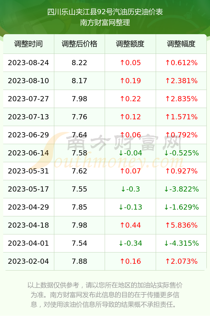Screen dimensions: 210x316
Task: Click the title 四川乐山夹江县92号汽油历史油价表
Action: click(105, 12)
